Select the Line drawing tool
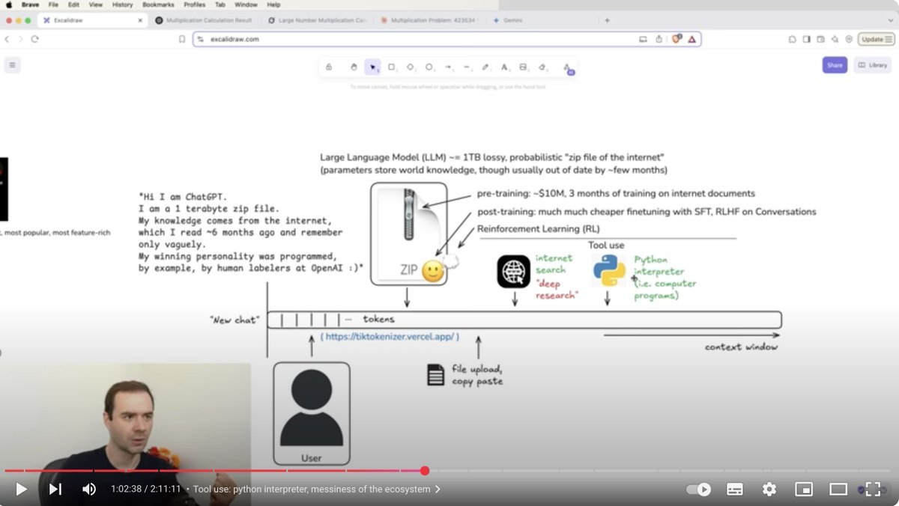Screen dimensions: 899x506 [467, 67]
